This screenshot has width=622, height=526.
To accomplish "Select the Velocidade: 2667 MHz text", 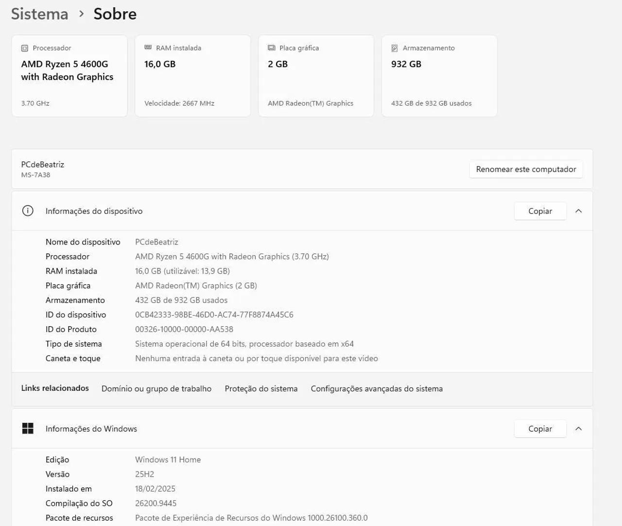I will click(x=179, y=103).
